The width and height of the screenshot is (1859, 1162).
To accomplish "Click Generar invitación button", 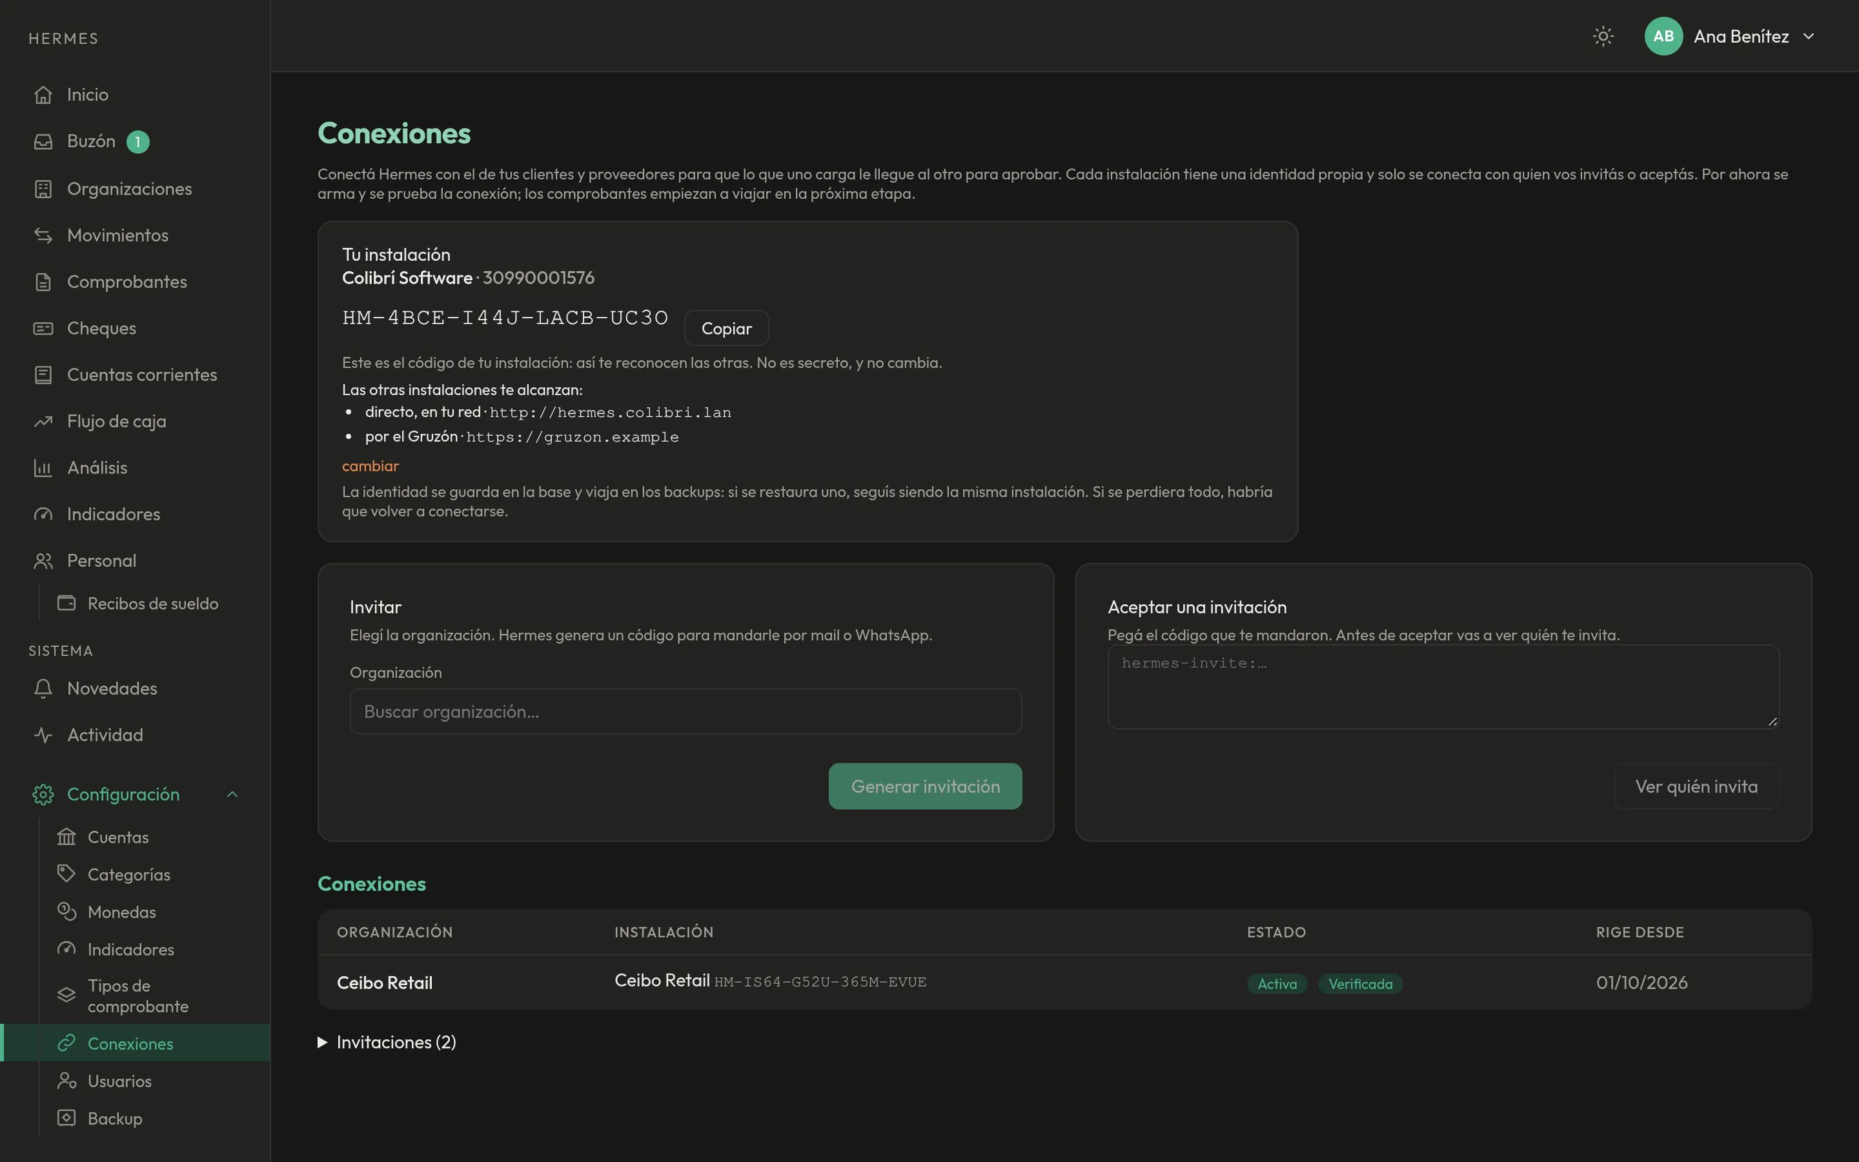I will [x=925, y=786].
